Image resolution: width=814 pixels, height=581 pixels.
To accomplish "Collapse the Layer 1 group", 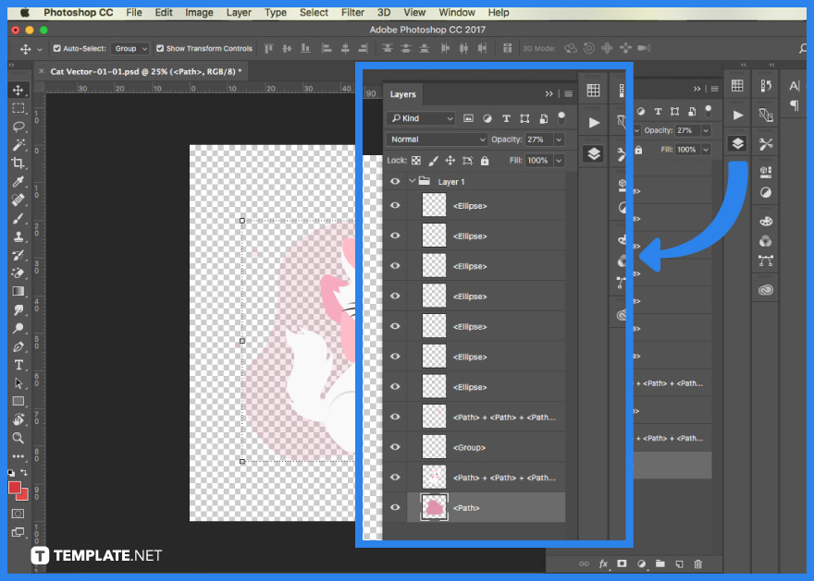I will 412,181.
